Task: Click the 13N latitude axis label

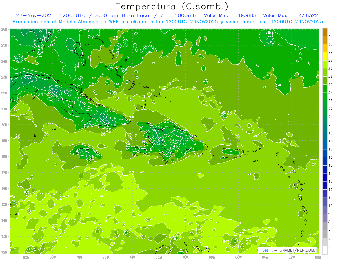Action: click(4, 236)
